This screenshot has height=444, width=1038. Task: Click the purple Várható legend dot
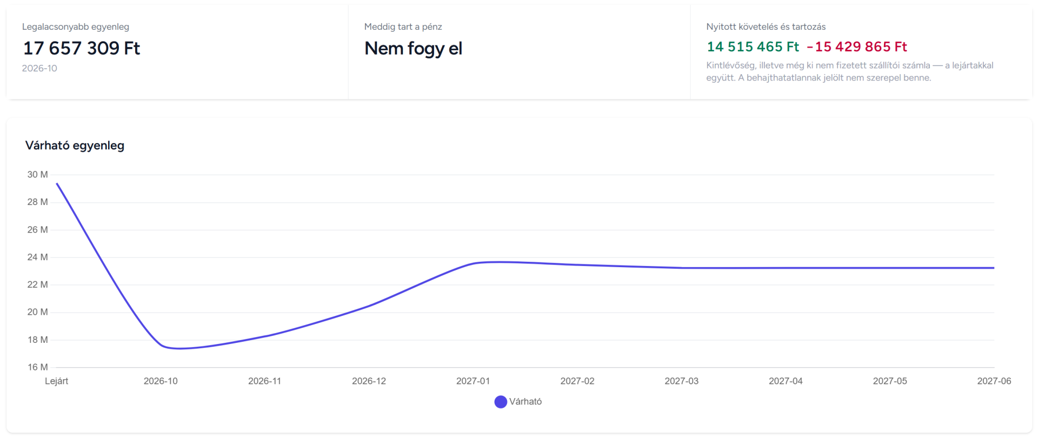point(501,402)
